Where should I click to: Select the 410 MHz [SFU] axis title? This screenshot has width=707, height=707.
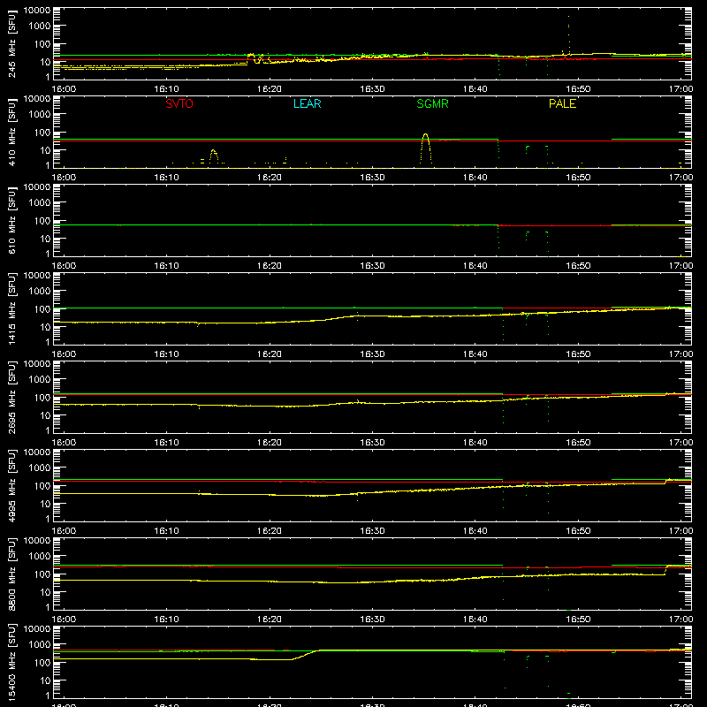click(12, 132)
